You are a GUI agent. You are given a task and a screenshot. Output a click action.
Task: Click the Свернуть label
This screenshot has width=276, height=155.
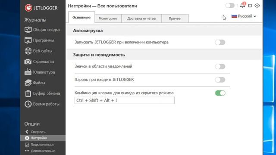[x=38, y=132]
